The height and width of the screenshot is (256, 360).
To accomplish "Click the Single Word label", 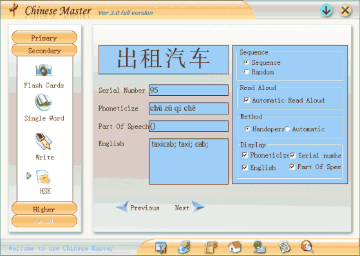I will point(44,118).
